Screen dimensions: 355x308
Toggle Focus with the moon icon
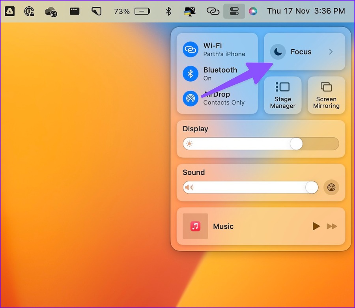click(x=278, y=52)
